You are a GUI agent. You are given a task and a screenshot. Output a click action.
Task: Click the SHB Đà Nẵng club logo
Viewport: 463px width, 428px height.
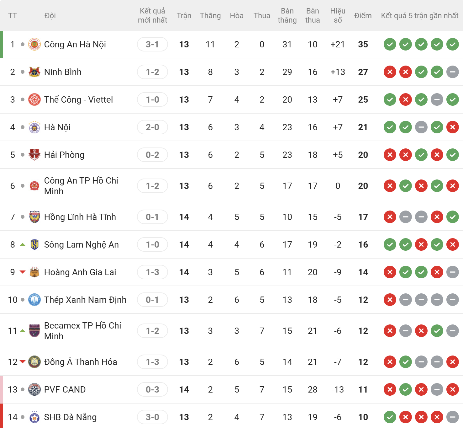(x=34, y=417)
